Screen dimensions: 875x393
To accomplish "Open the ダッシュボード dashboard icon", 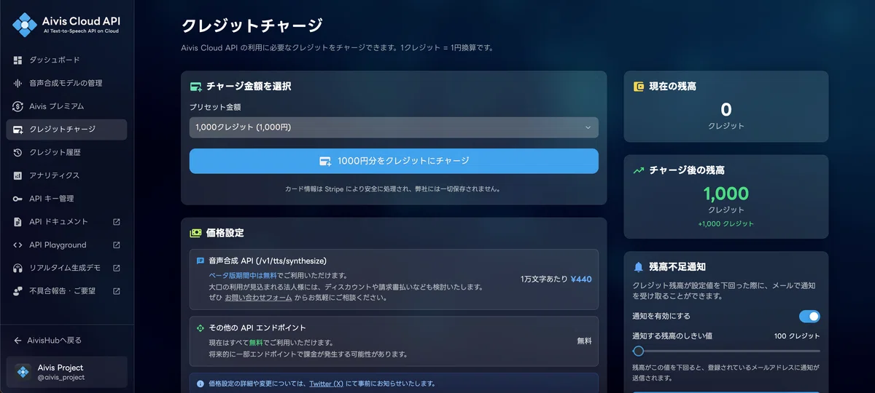I will coord(18,60).
